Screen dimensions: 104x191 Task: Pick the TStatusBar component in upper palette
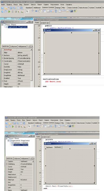[x=48, y=11]
